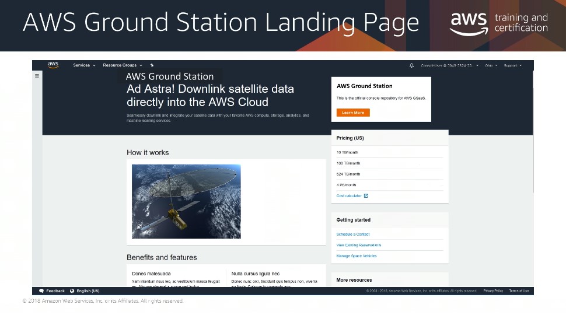Image resolution: width=566 pixels, height=315 pixels.
Task: Open the notifications bell
Action: point(411,65)
